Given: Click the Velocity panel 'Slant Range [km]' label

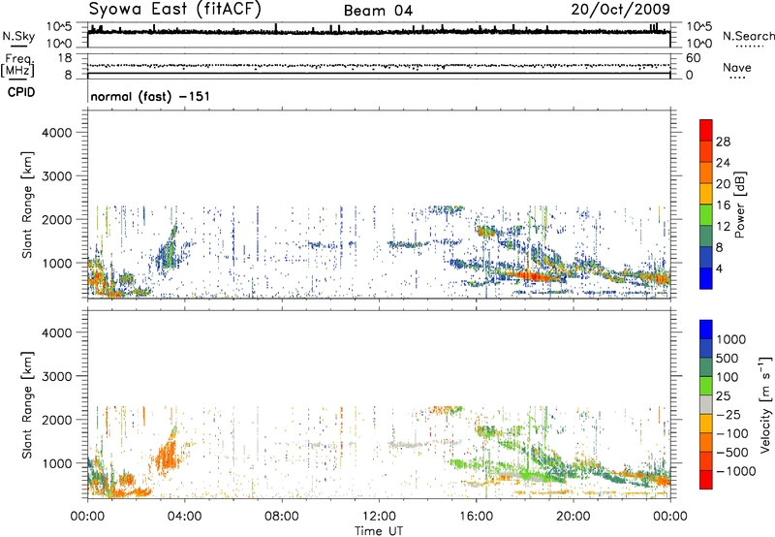Looking at the screenshot, I should (x=27, y=405).
